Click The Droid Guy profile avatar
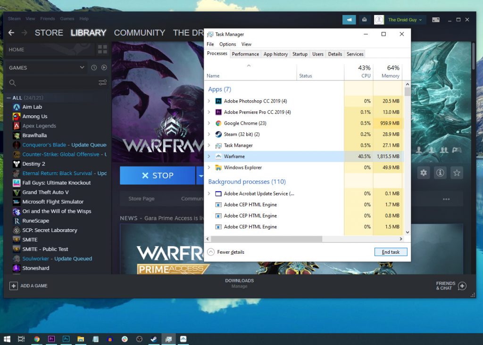Screen dimensions: 483x345 [379, 20]
